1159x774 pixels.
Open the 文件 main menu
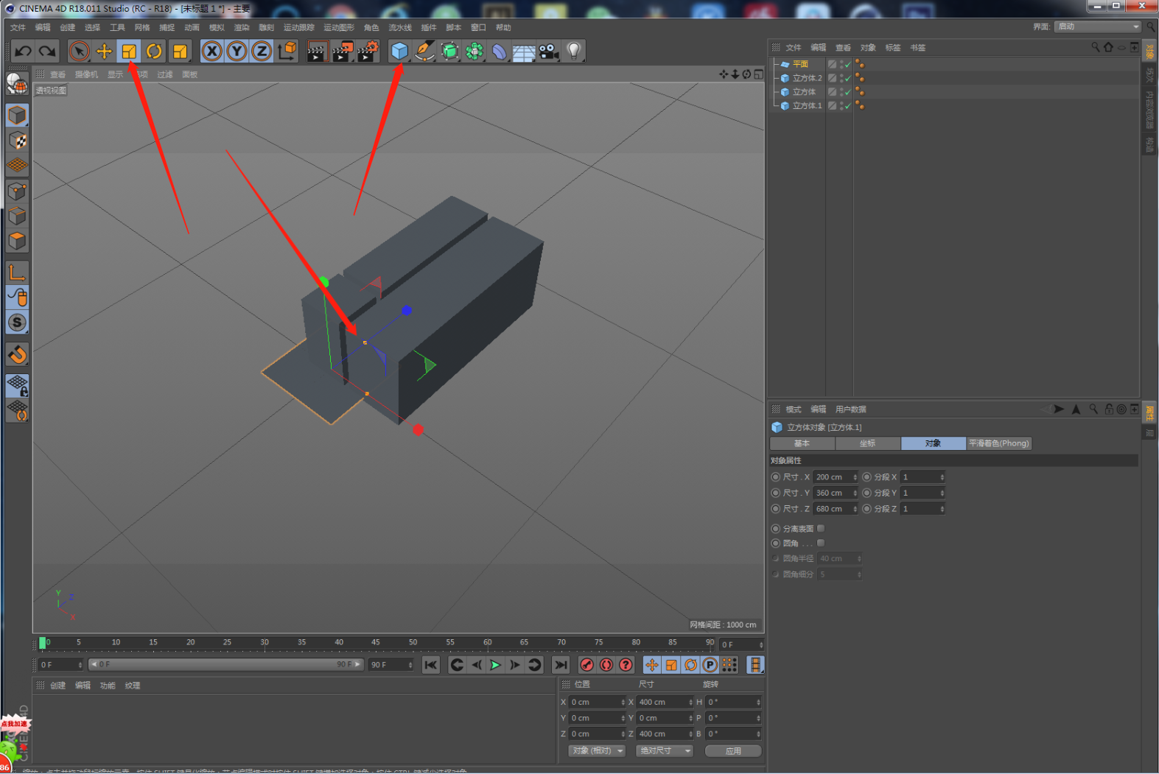pyautogui.click(x=18, y=27)
